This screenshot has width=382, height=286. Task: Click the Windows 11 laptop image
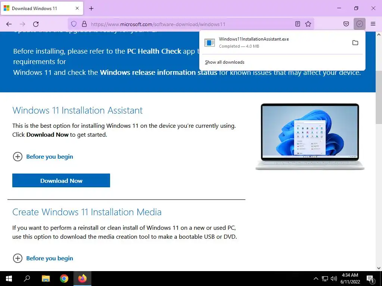click(310, 137)
